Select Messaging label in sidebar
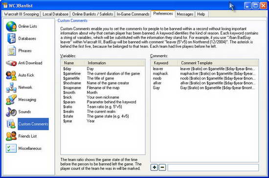 point(27,99)
